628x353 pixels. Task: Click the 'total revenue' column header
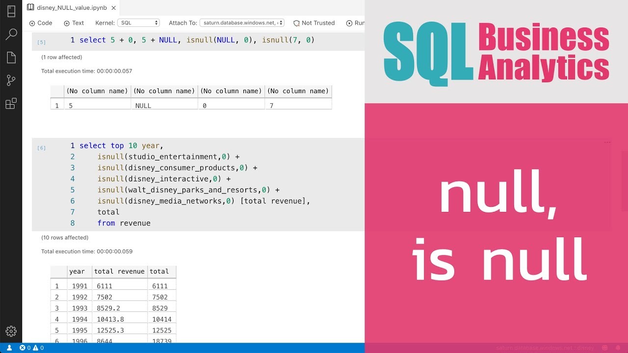[x=119, y=272]
